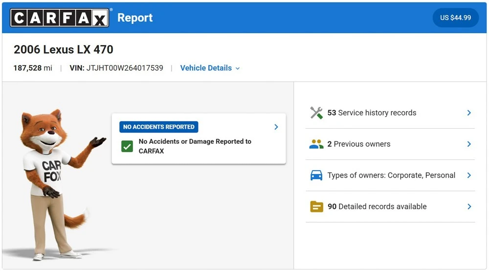The width and height of the screenshot is (489, 271).
Task: Expand the Vehicle Details dropdown
Action: click(210, 68)
